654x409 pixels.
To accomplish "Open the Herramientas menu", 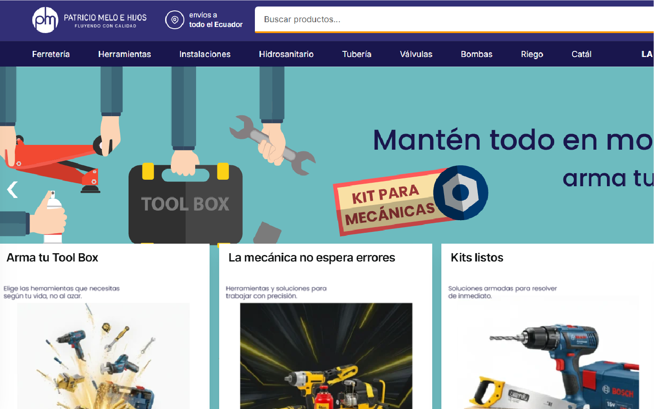I will [x=125, y=54].
